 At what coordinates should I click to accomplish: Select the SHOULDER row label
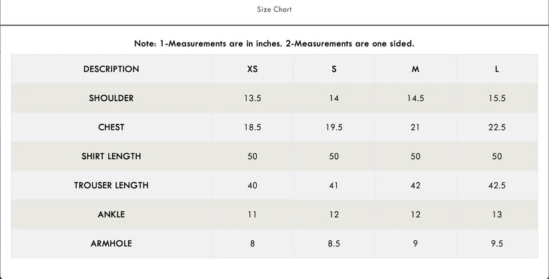[x=111, y=98]
